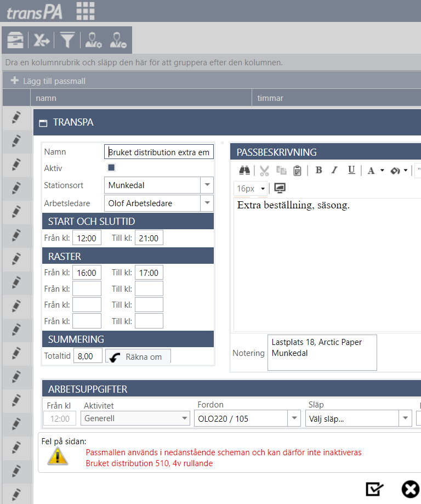Click the SUMMERING section header
The height and width of the screenshot is (504, 421).
[x=128, y=339]
